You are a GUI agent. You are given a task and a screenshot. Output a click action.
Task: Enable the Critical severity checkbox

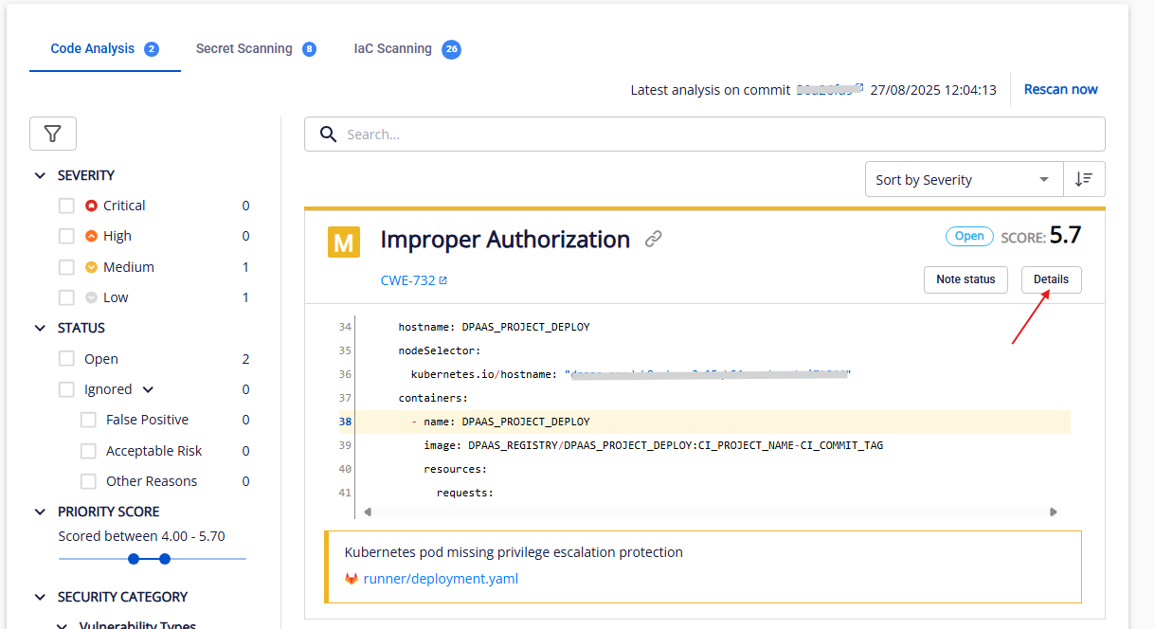(x=66, y=206)
